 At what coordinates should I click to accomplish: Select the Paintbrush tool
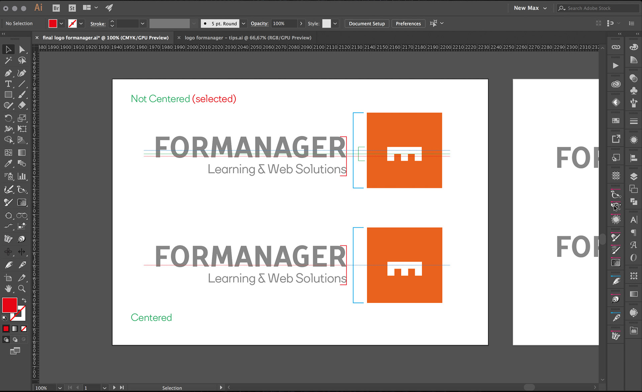[x=22, y=95]
